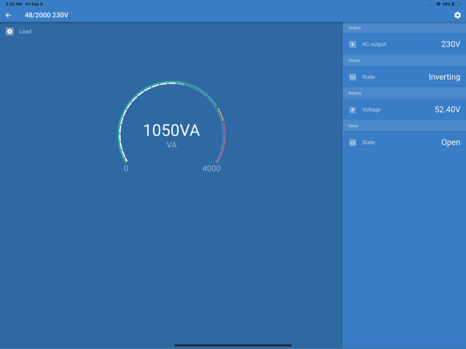This screenshot has height=349, width=466.
Task: Tap the VA unit label under reading
Action: coord(172,145)
